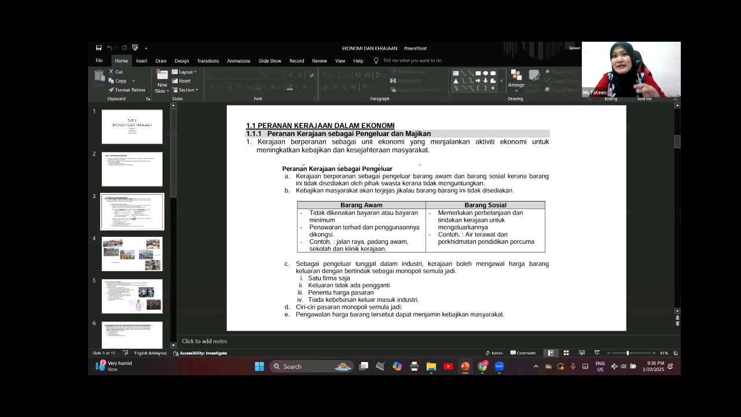The height and width of the screenshot is (417, 741).
Task: Toggle the Notes pane button
Action: (494, 353)
